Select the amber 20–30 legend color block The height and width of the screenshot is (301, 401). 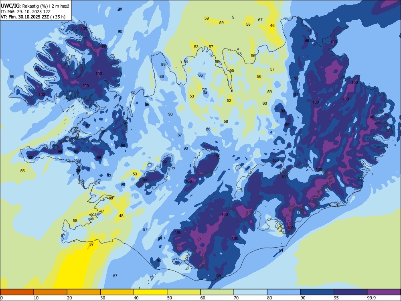point(84,292)
